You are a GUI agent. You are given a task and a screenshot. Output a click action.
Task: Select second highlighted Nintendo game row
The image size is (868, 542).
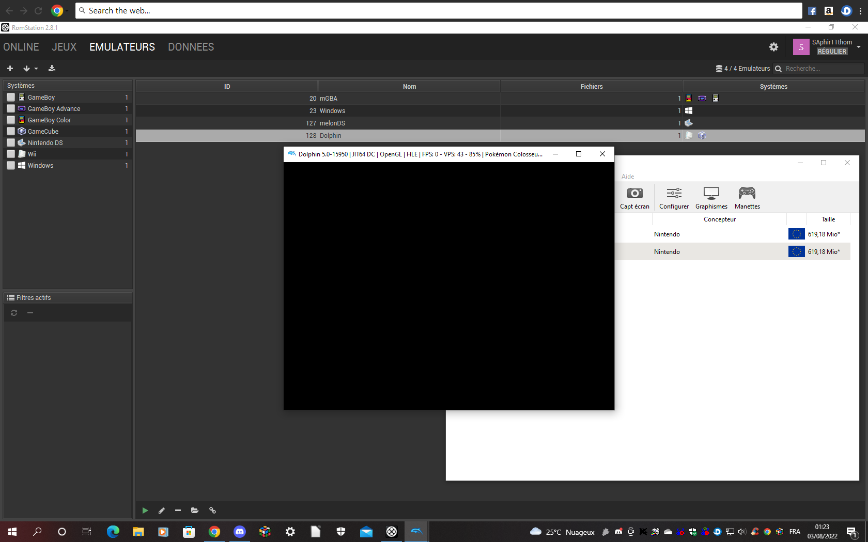tap(733, 252)
